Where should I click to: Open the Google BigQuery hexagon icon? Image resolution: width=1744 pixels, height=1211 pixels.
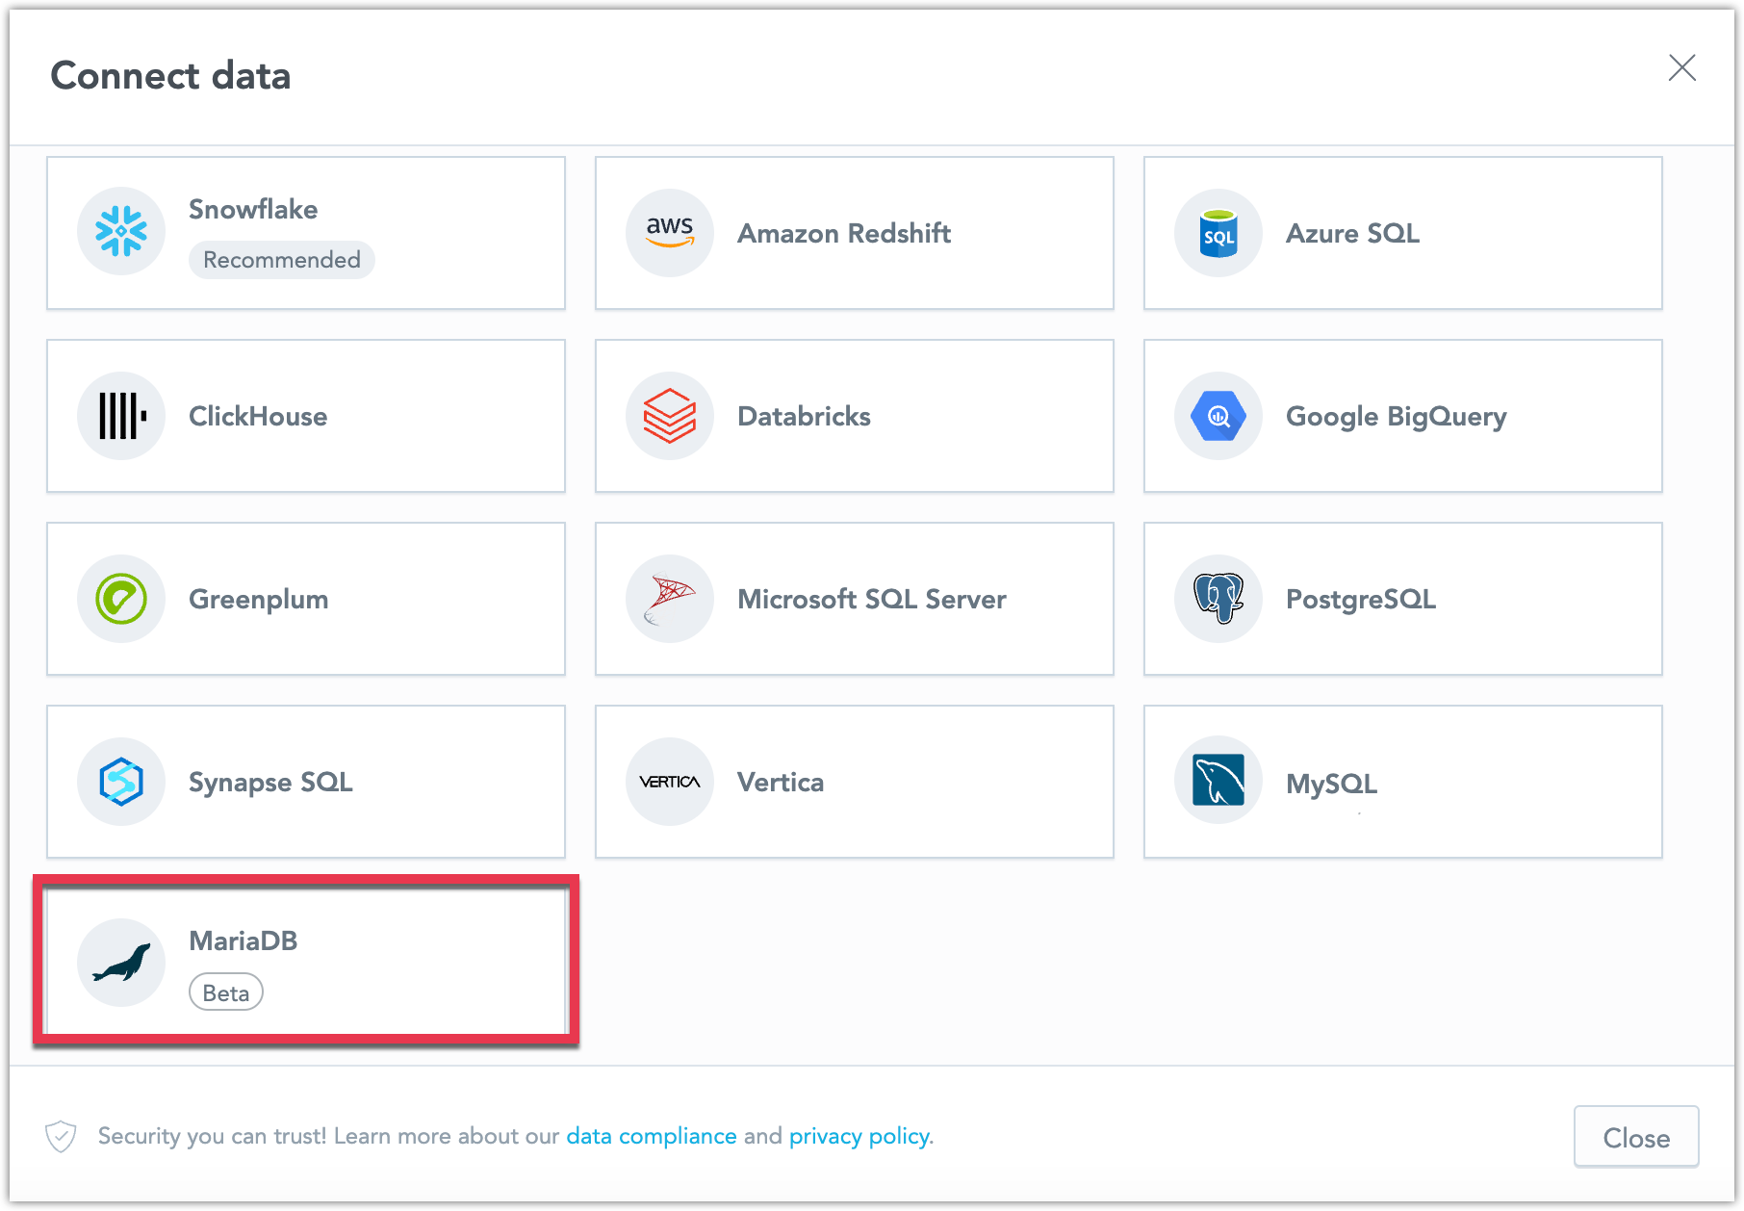[1217, 415]
